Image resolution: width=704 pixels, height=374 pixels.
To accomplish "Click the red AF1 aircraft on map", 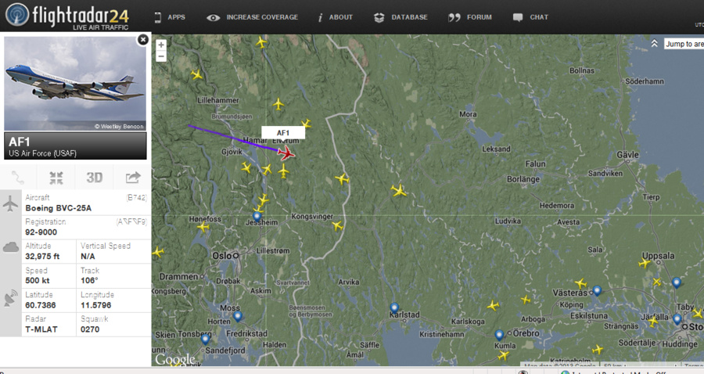I will 286,153.
